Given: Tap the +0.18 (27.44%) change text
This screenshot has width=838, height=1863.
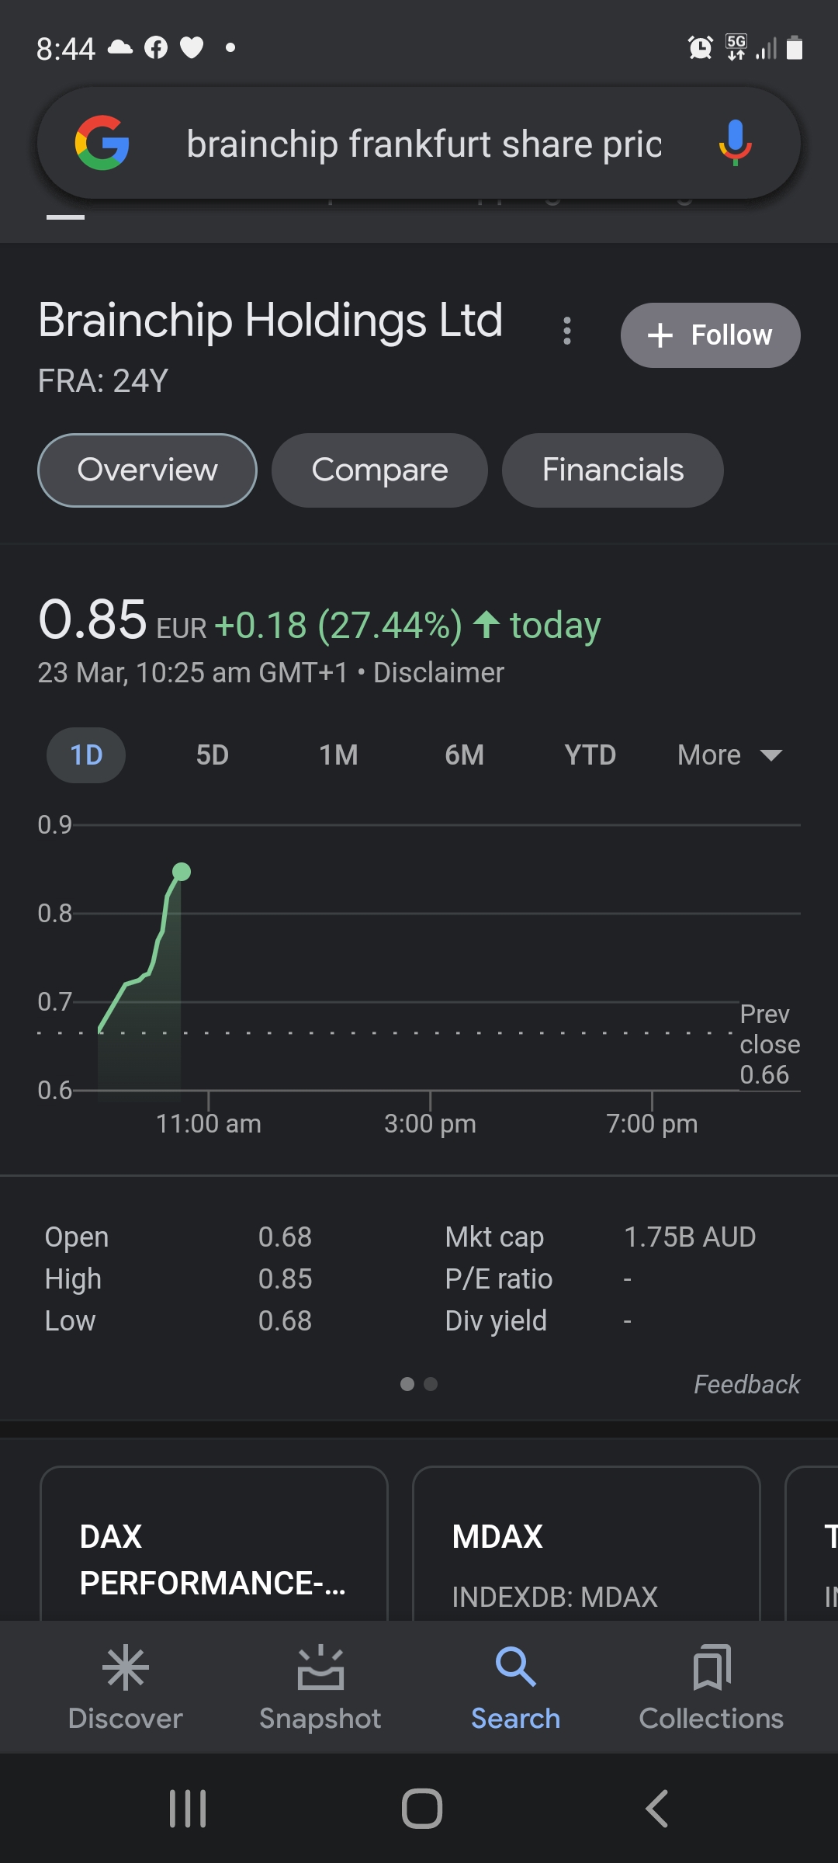Looking at the screenshot, I should click(x=338, y=626).
